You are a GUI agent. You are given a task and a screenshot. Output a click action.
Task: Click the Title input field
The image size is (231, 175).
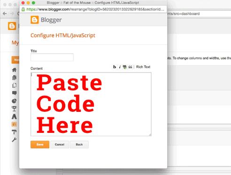click(52, 57)
